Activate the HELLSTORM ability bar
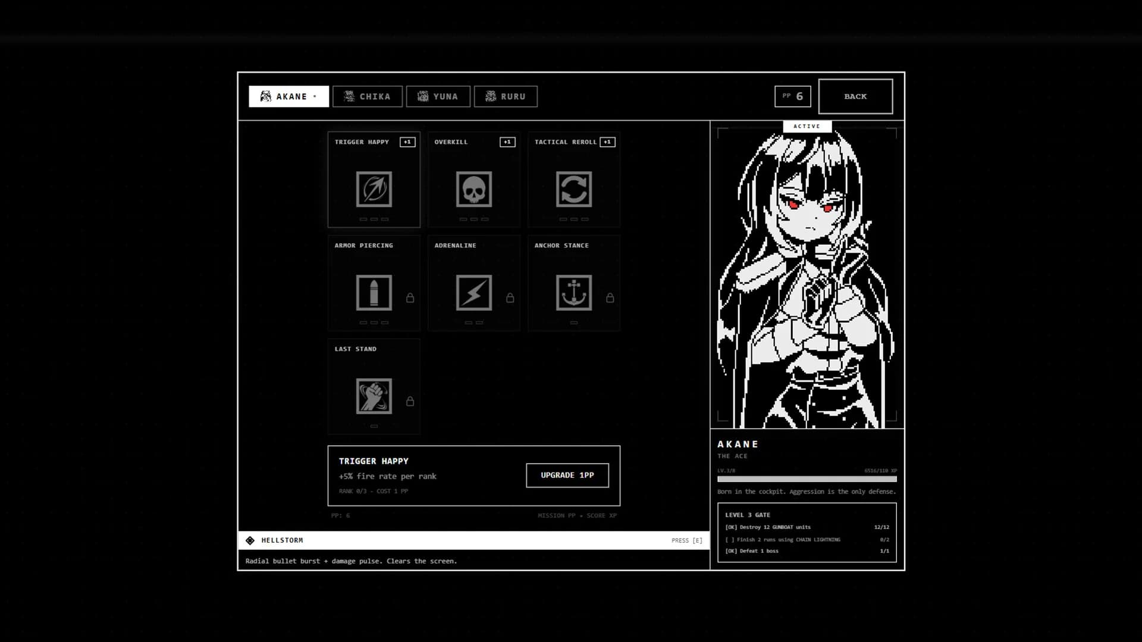This screenshot has width=1142, height=642. pos(473,540)
